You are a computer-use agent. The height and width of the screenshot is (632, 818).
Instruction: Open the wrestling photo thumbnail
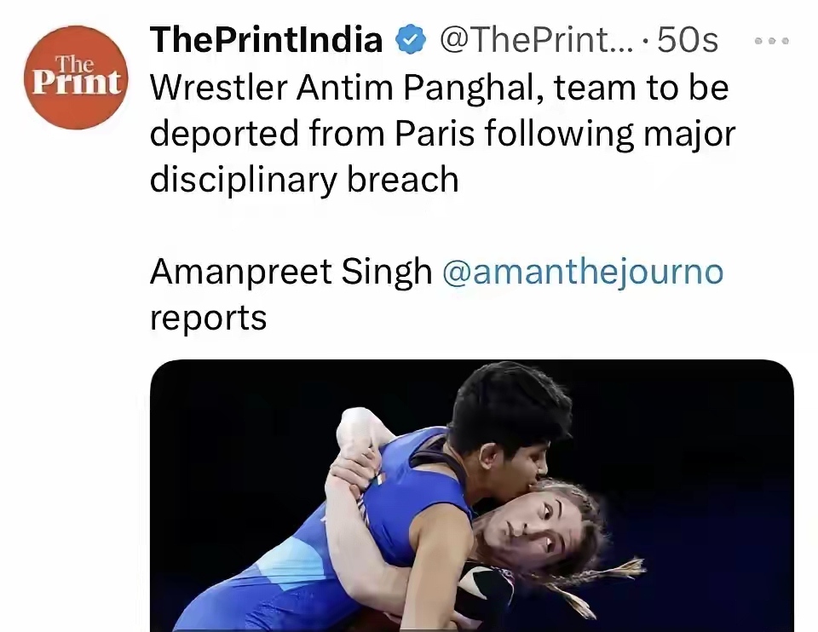pos(471,496)
